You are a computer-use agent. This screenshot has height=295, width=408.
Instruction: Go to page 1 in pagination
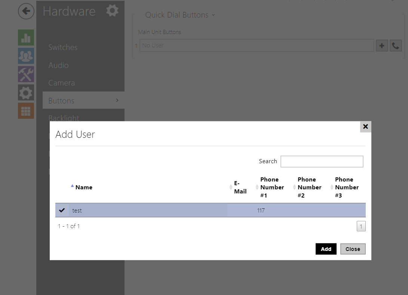361,226
